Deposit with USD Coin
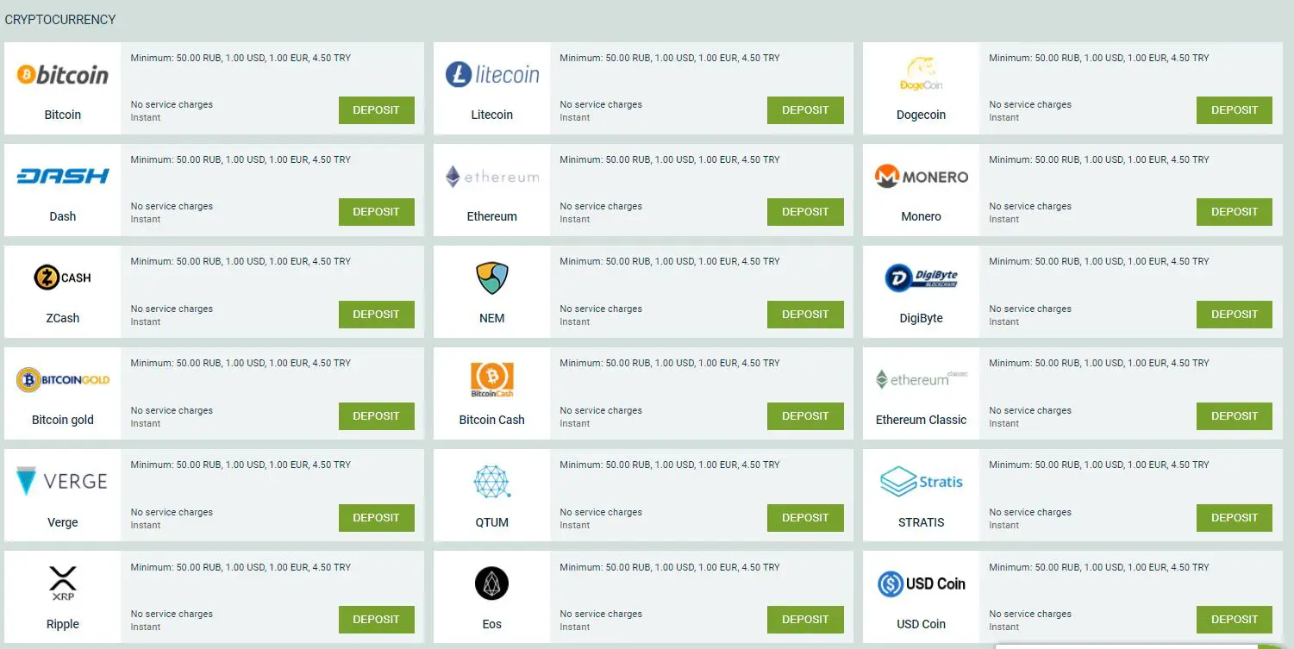 [x=1235, y=620]
